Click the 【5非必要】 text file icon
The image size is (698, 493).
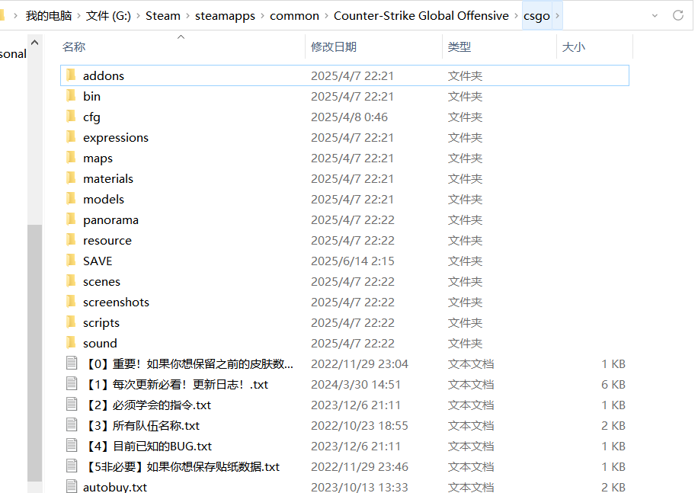tap(72, 466)
